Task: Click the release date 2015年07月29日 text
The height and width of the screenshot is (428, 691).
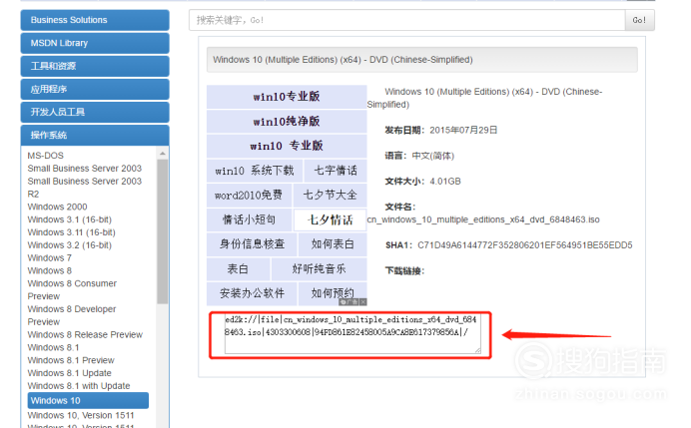Action: [x=463, y=131]
